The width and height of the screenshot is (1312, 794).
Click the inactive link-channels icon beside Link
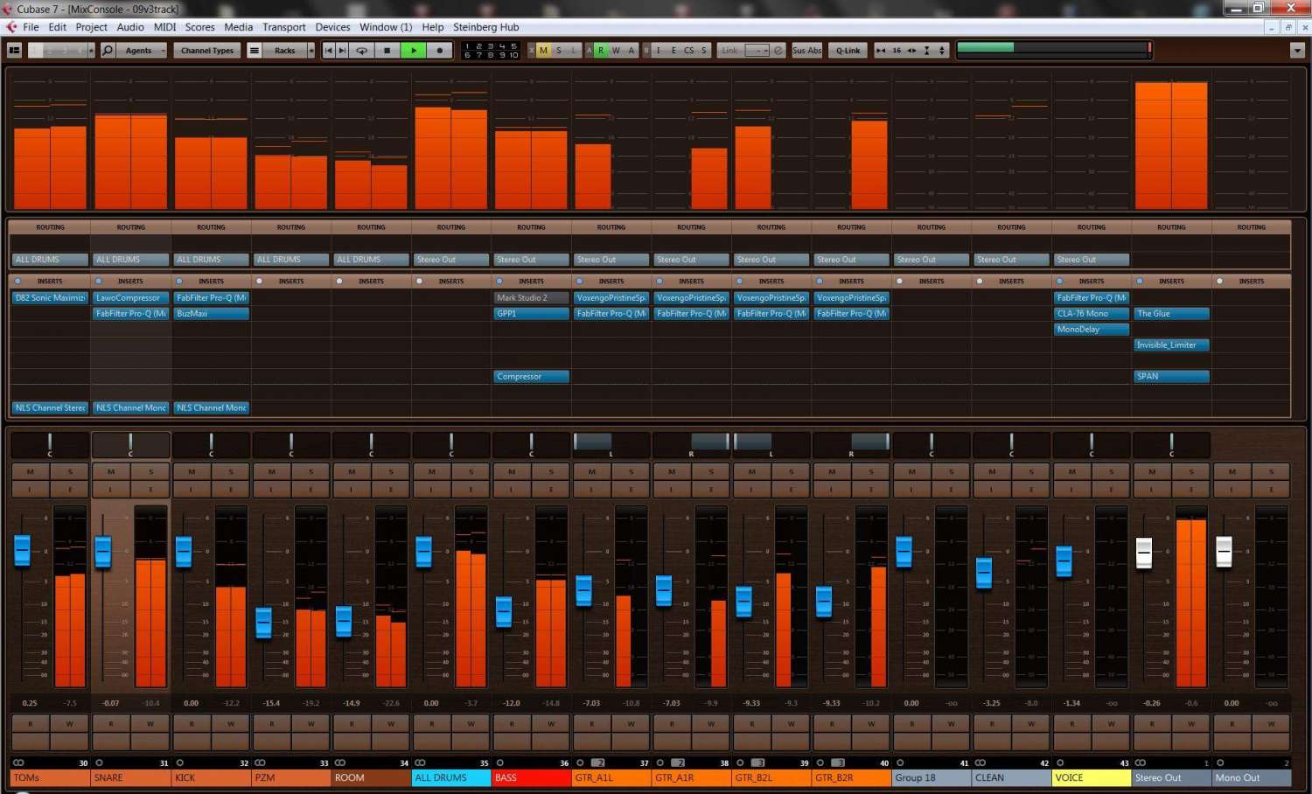click(778, 51)
